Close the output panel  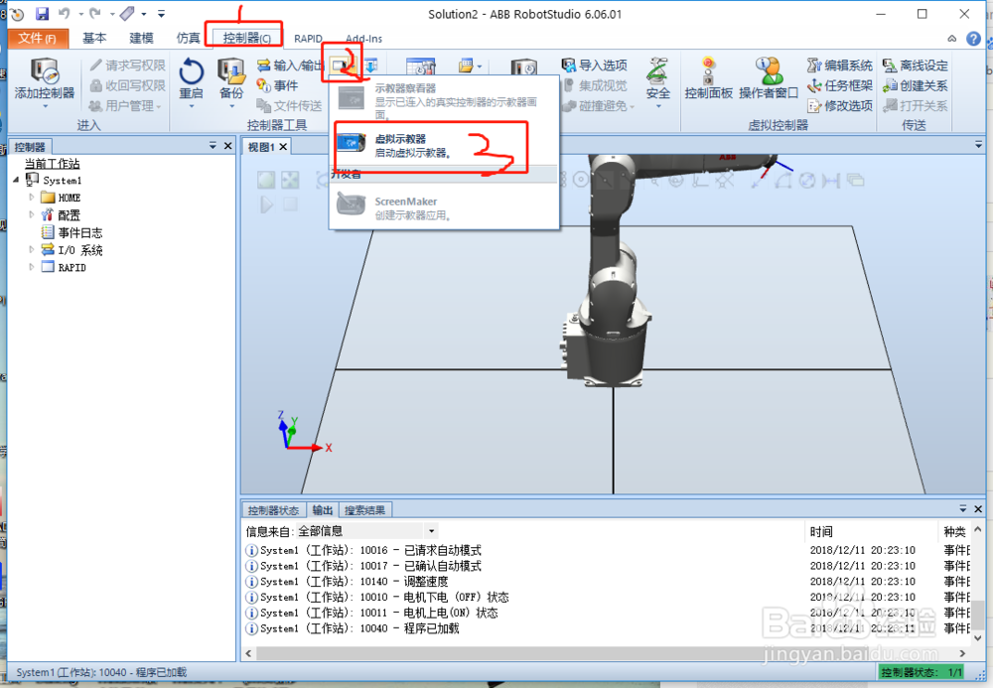tap(978, 509)
